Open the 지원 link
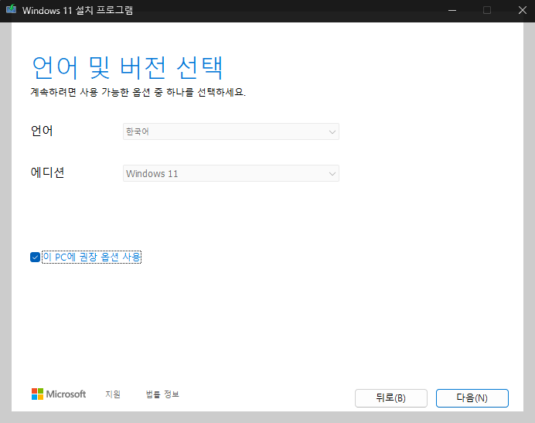535x423 pixels. coord(113,394)
